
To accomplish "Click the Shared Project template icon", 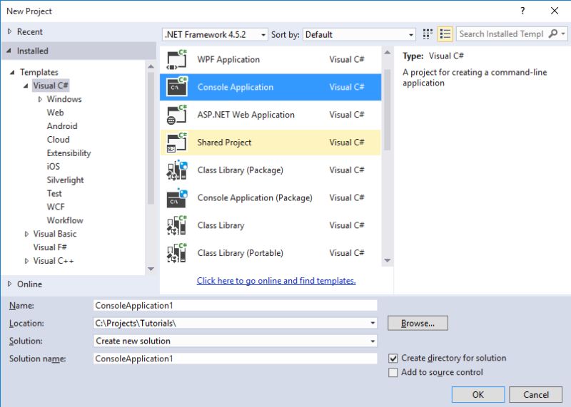I will (x=177, y=143).
